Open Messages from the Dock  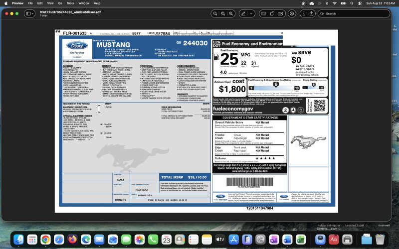(x=126, y=240)
